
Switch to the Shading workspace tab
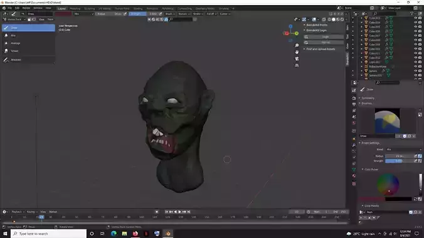[x=137, y=9]
